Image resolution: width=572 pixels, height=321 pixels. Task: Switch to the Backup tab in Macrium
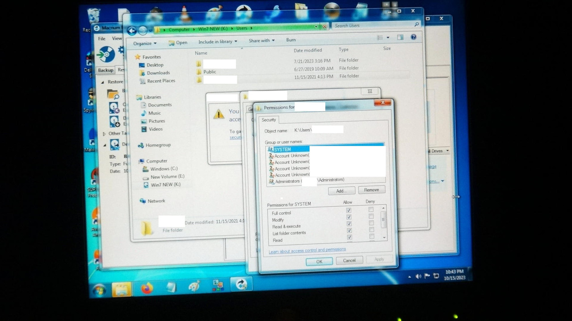tap(106, 70)
